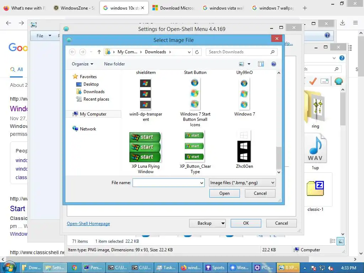Open the Organize dropdown menu
364x273 pixels.
point(82,64)
